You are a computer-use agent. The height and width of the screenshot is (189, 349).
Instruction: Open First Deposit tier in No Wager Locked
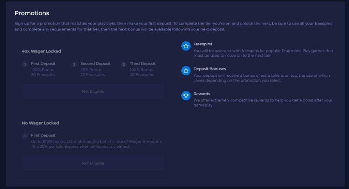43,135
